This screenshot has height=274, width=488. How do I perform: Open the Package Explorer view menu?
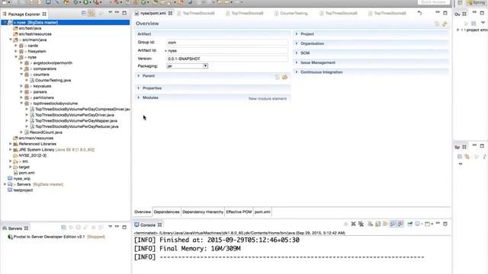pyautogui.click(x=110, y=13)
